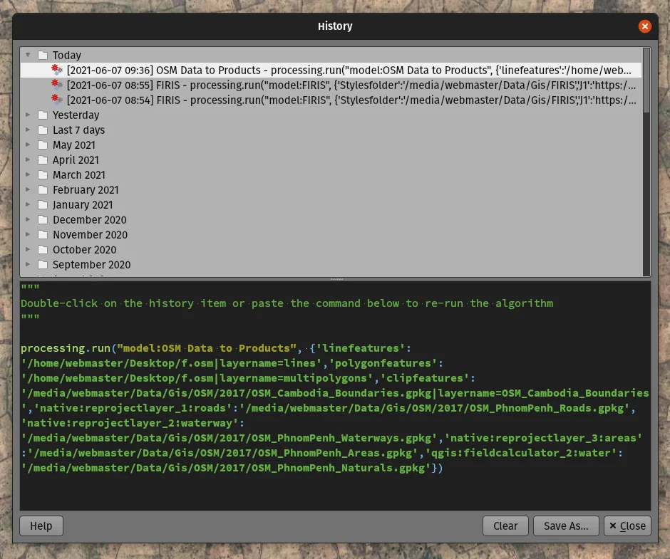Click the model icon on the 08:55 FIRIS entry

(57, 85)
